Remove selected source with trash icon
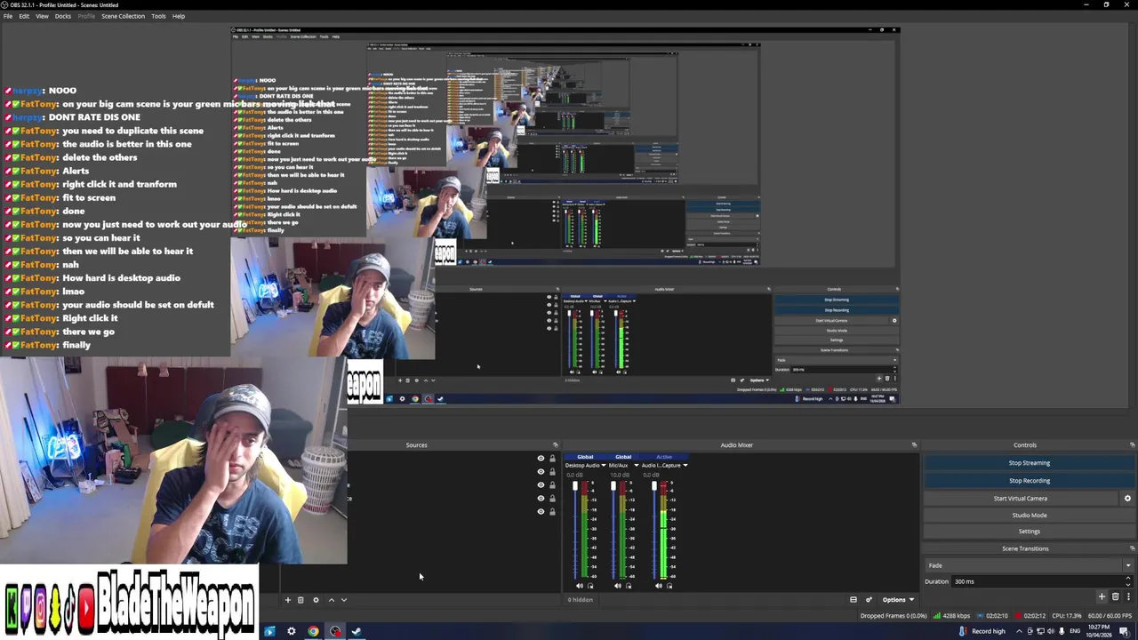Screen dimensions: 1138x640 301,600
